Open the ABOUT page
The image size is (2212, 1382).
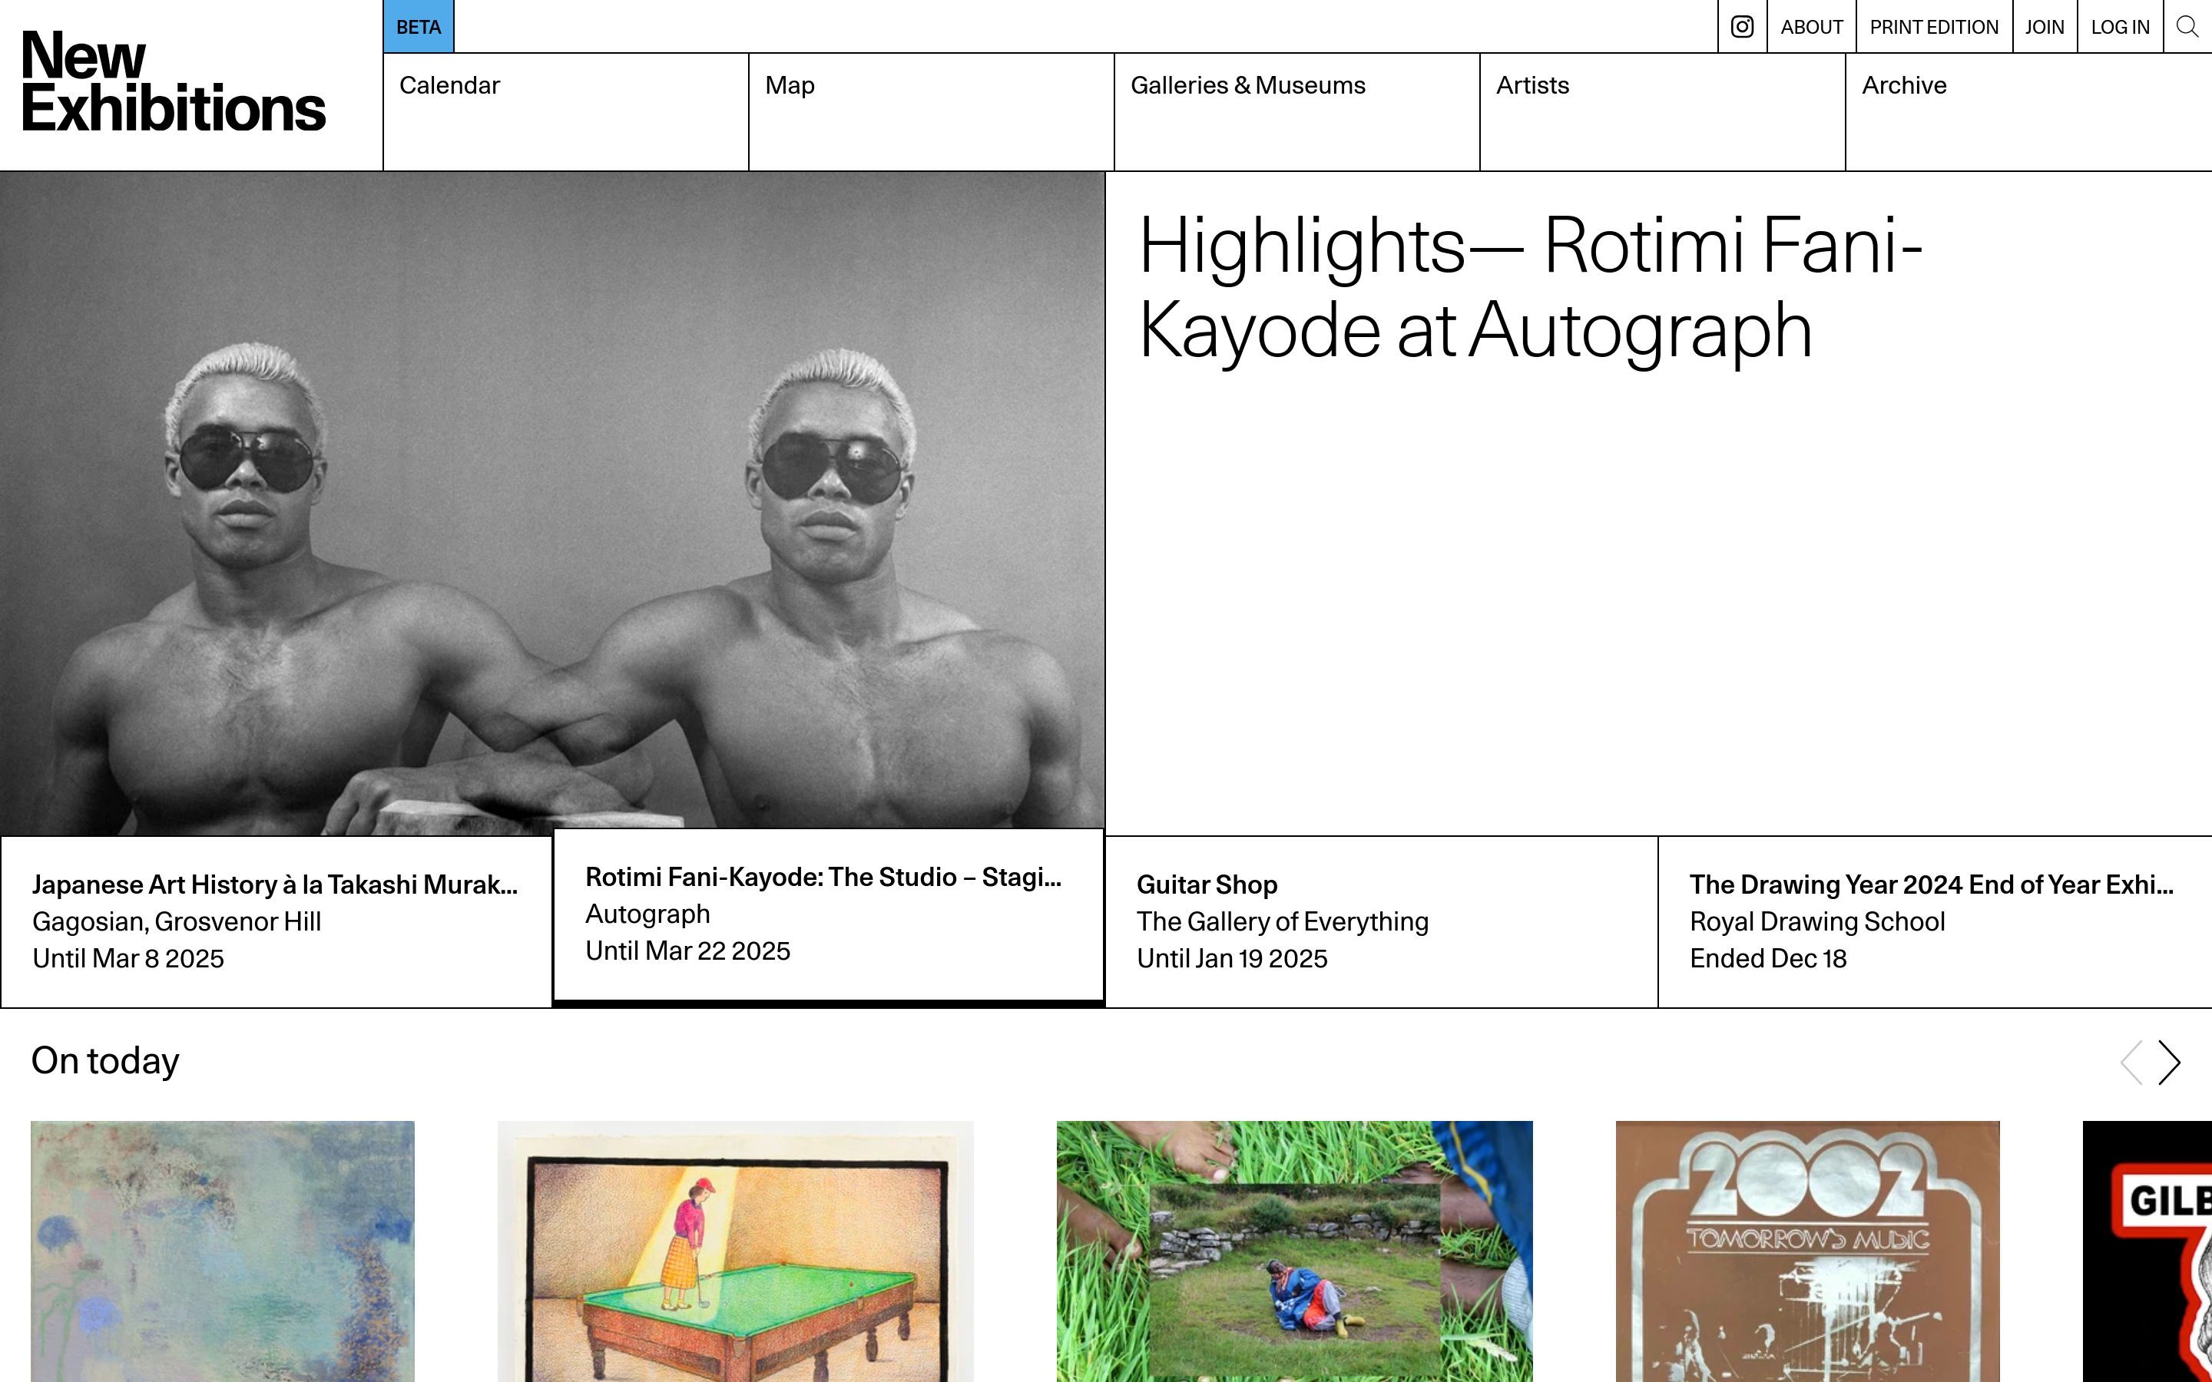point(1812,27)
